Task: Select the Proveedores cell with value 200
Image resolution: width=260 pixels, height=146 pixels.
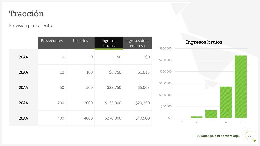Action: tap(52, 103)
